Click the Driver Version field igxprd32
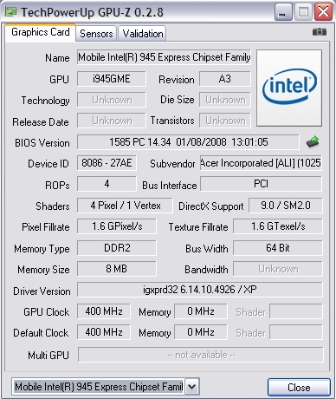The width and height of the screenshot is (336, 399). 200,290
